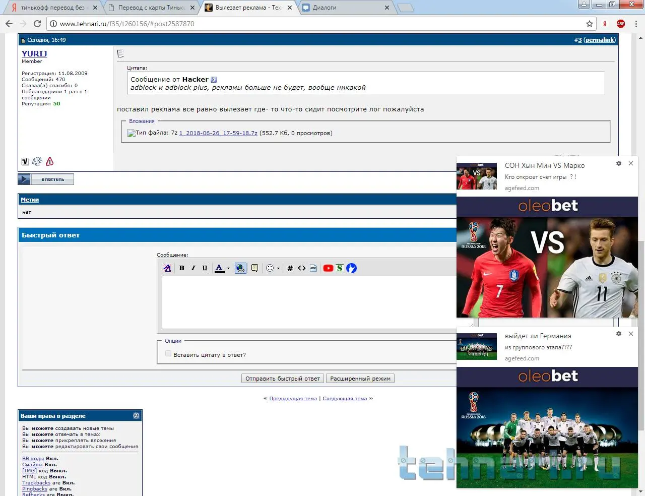Close the 'СОН Хын Мин VS Марко' notification
The image size is (645, 496).
point(631,163)
